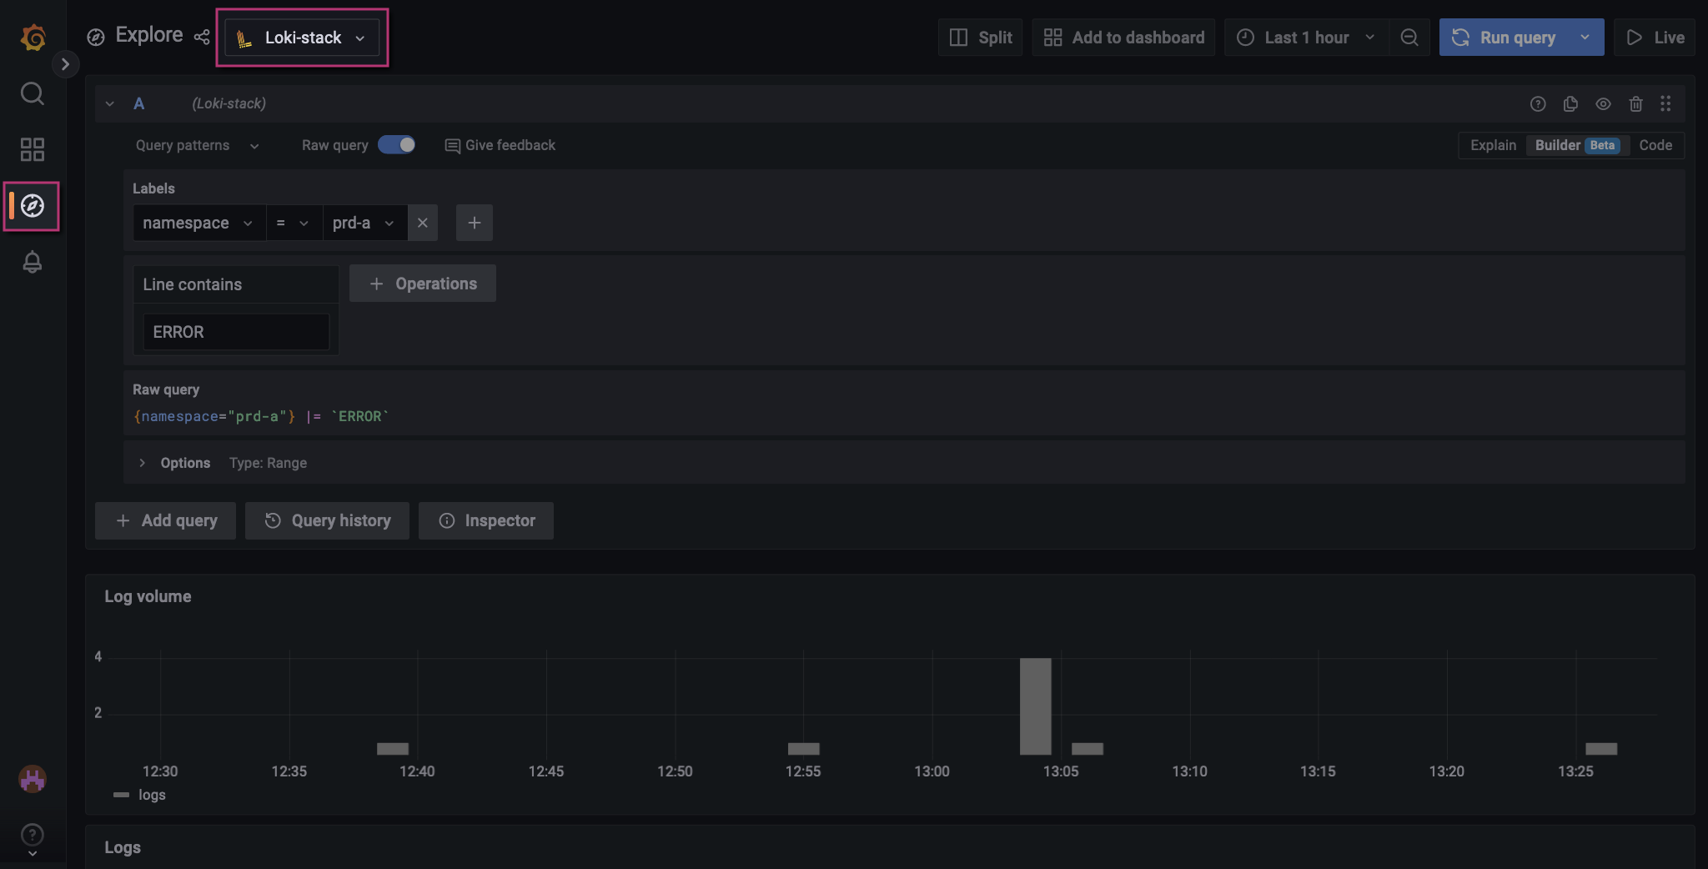Open the Dashboards grid icon
The image size is (1708, 869).
pyautogui.click(x=33, y=149)
